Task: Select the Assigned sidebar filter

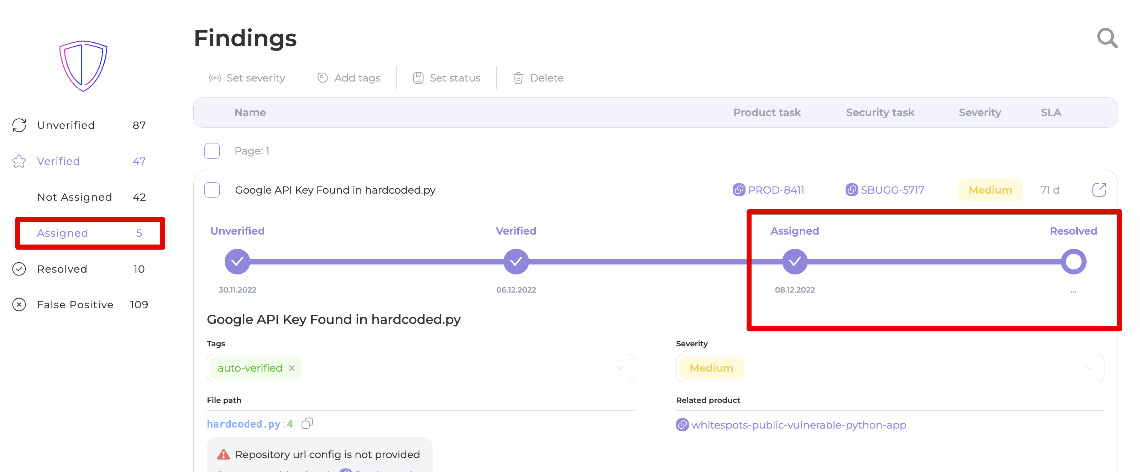Action: pos(90,233)
